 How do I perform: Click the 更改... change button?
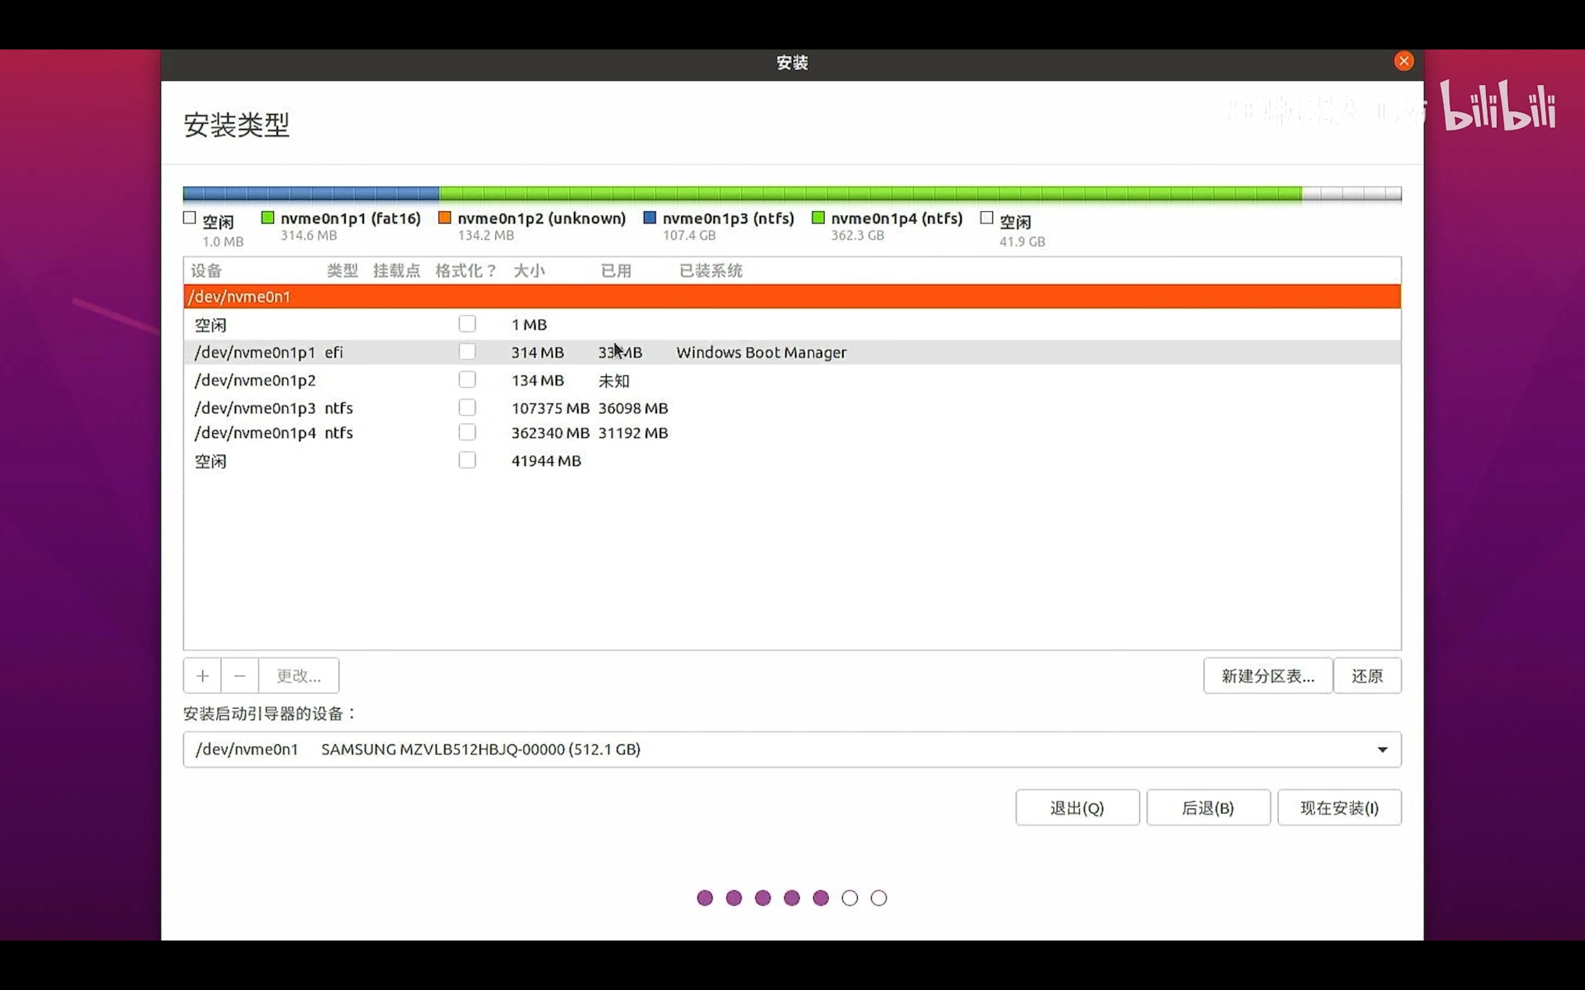(x=298, y=676)
